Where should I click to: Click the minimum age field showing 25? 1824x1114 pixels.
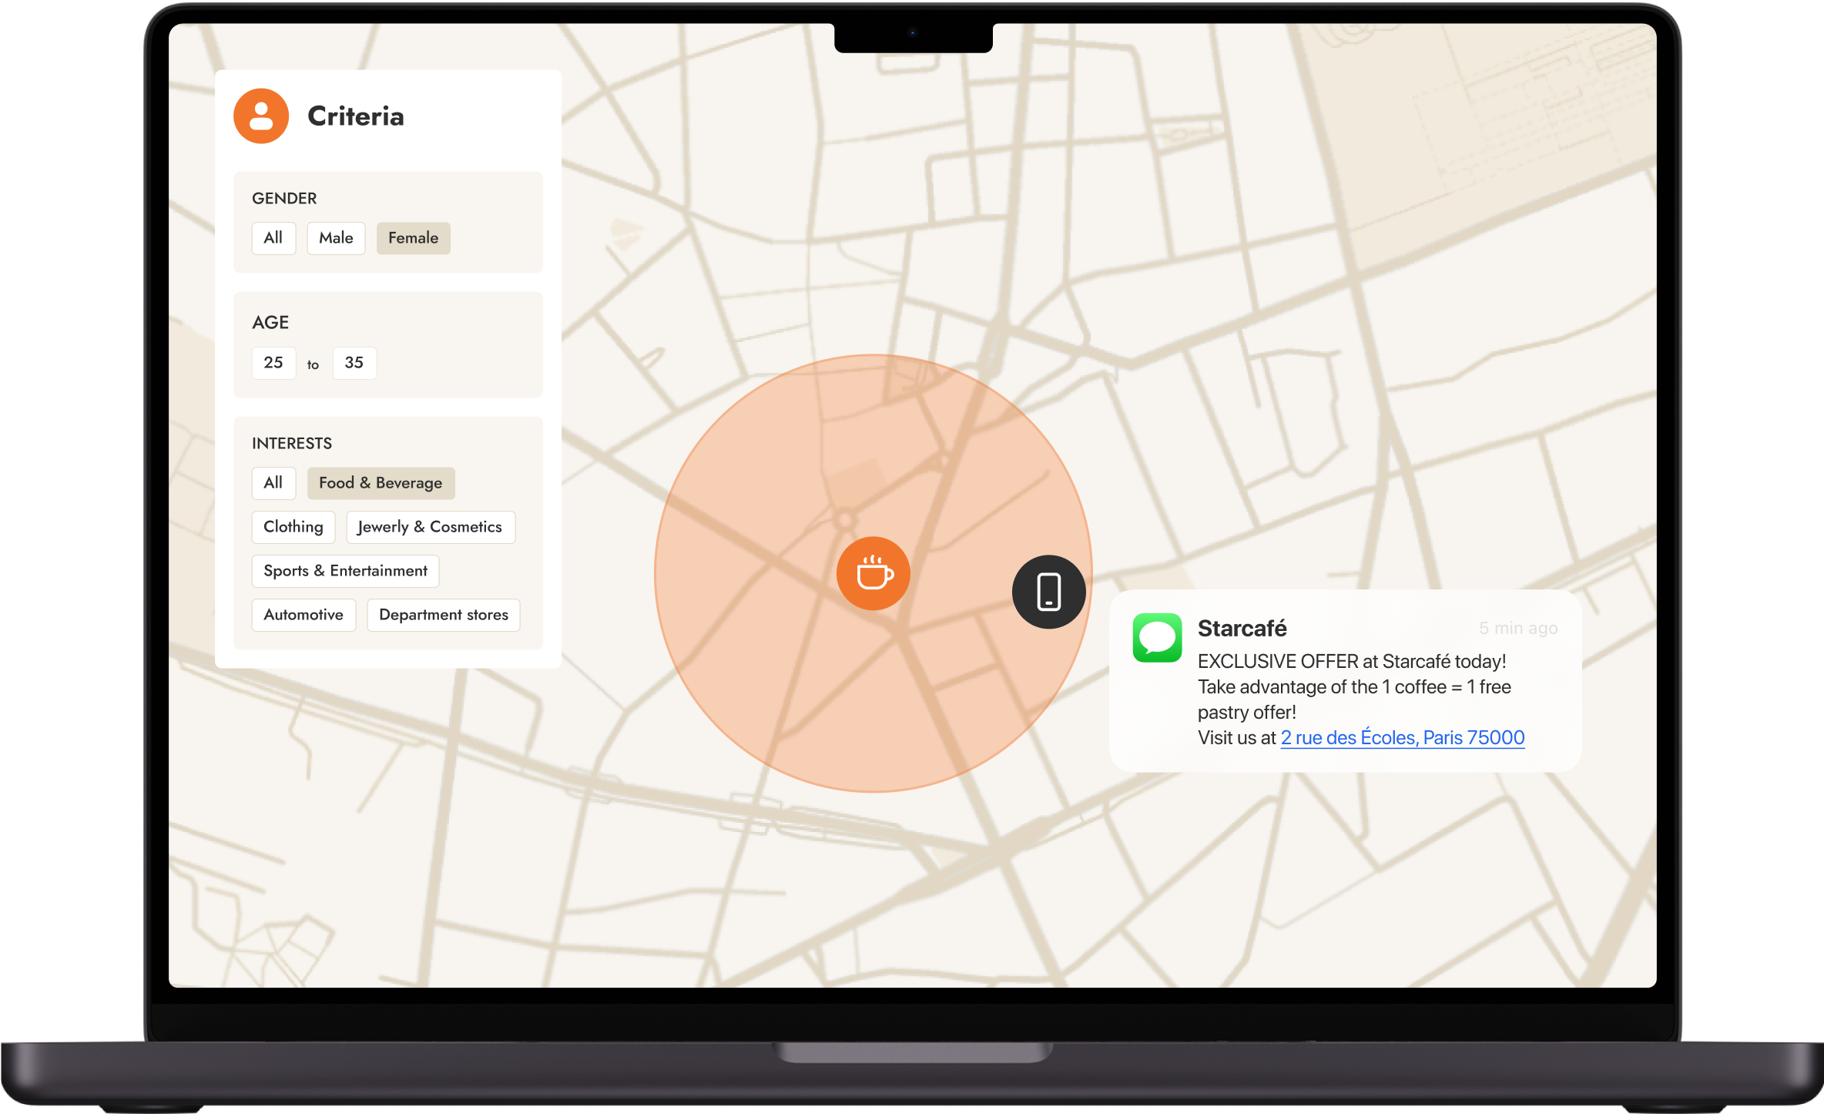[x=273, y=363]
